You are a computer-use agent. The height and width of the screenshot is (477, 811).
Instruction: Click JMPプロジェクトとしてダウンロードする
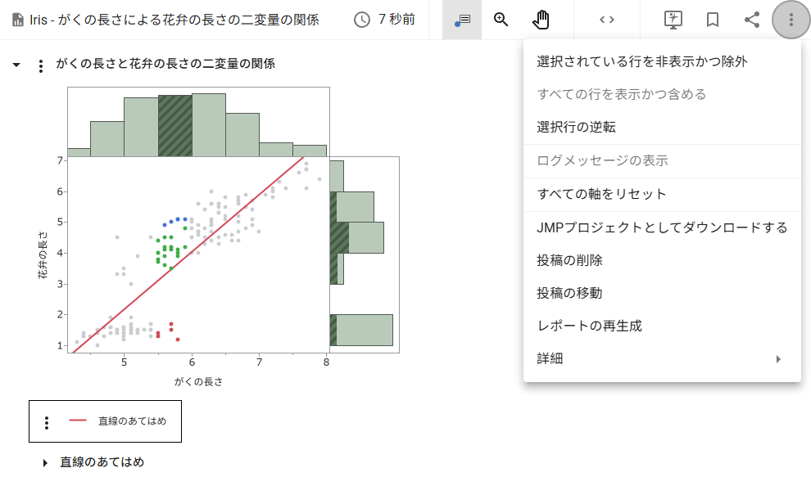coord(662,227)
